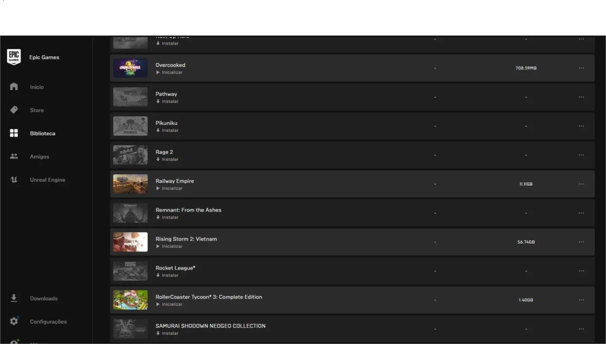
Task: Click the Epic Games logo icon
Action: click(x=14, y=57)
